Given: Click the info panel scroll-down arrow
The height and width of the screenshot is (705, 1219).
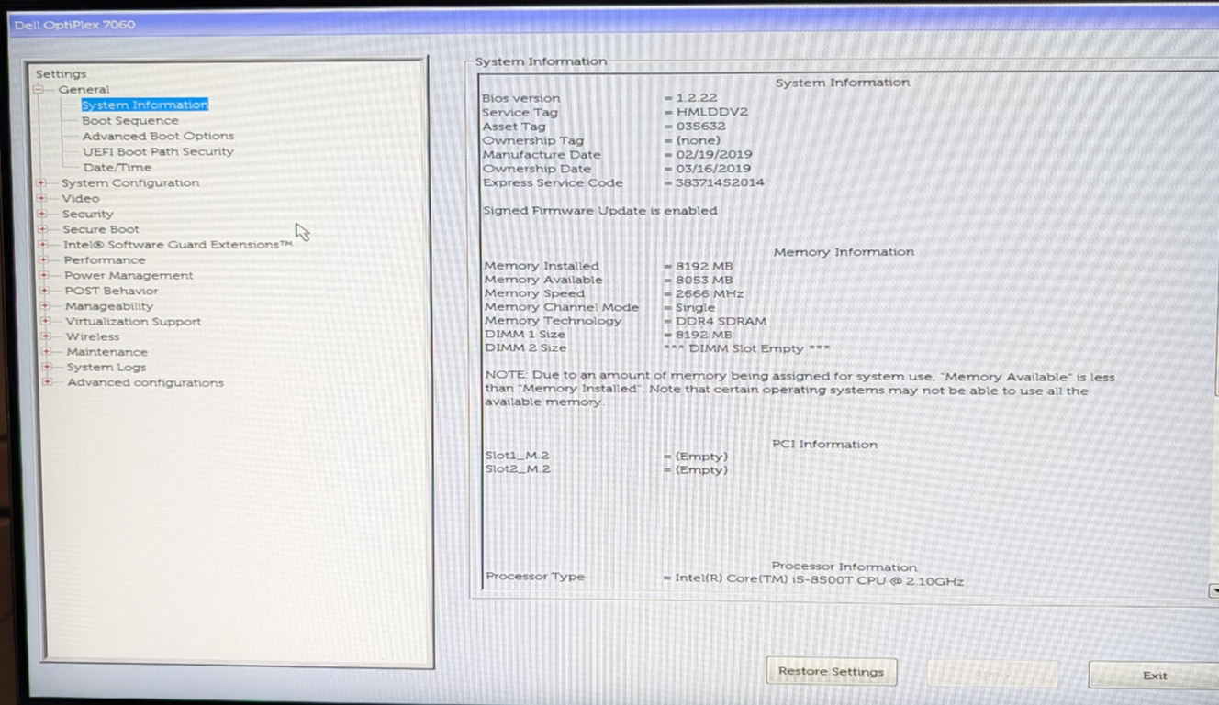Looking at the screenshot, I should tap(1213, 591).
